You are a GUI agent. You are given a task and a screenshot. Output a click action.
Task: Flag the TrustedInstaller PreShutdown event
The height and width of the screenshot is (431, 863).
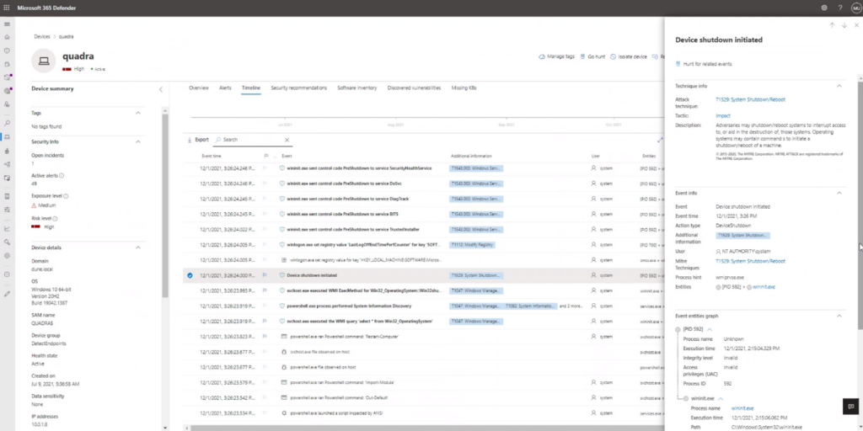click(x=265, y=229)
